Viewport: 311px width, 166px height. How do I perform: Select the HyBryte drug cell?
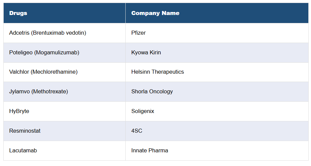coord(19,111)
